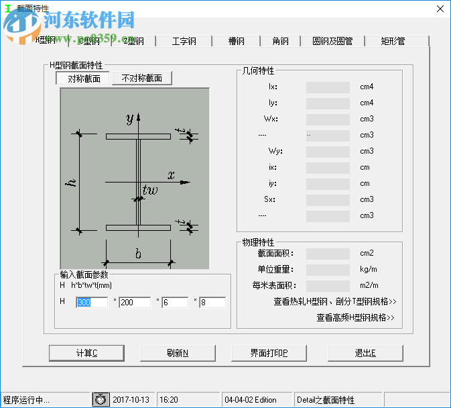Open the 工字钢 tab
Image resolution: width=451 pixels, height=408 pixels.
pos(184,41)
